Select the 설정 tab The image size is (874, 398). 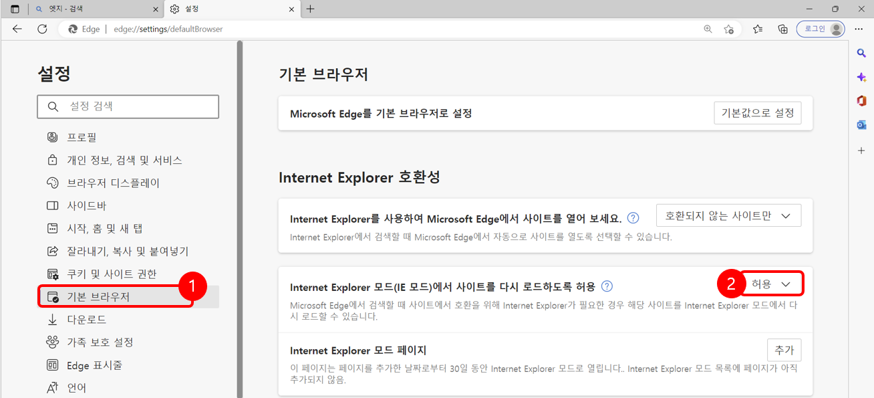[231, 9]
